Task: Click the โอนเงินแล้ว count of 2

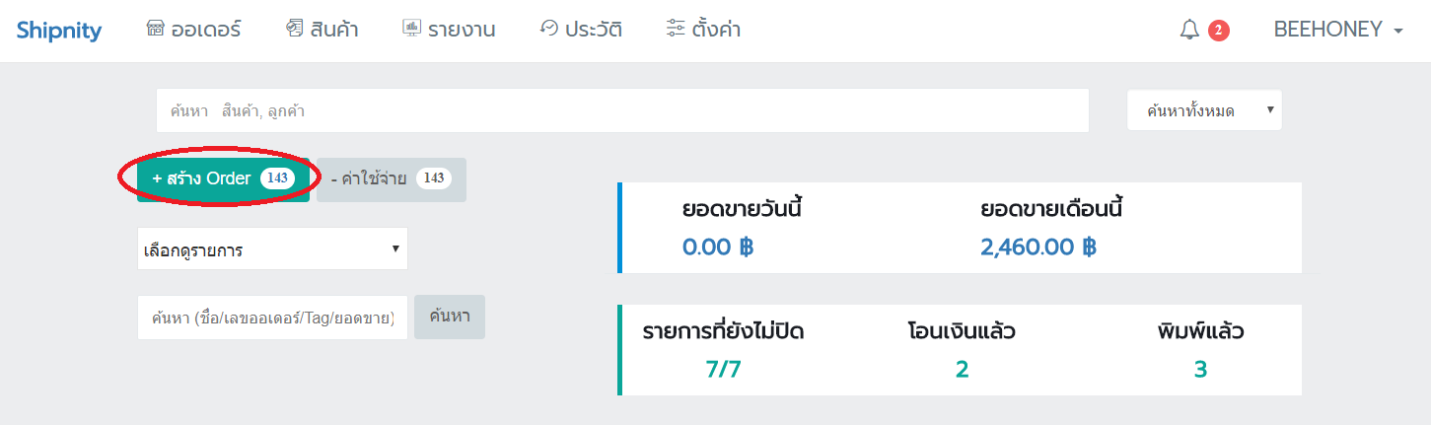Action: 962,369
